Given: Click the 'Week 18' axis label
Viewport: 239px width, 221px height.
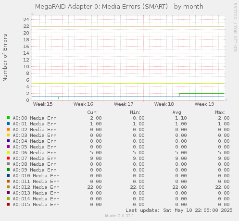Looking at the screenshot, I should (x=164, y=104).
